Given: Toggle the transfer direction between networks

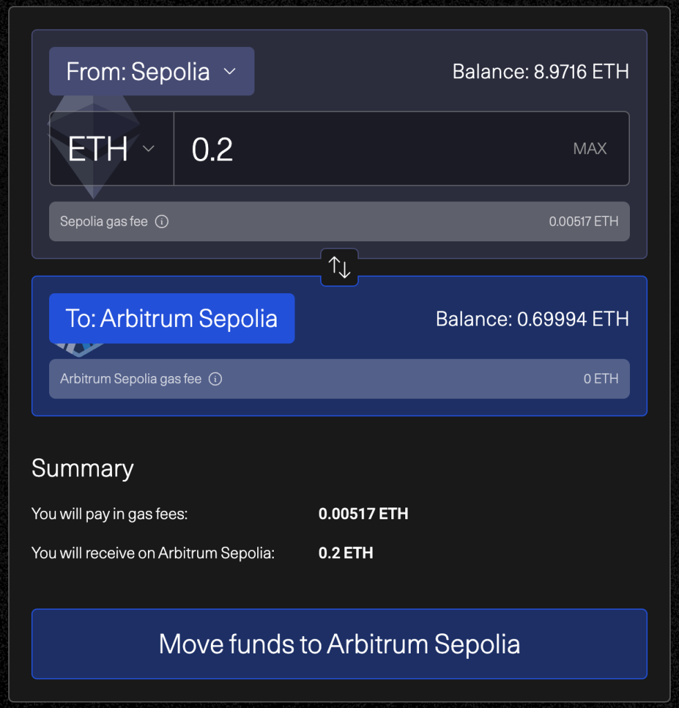Looking at the screenshot, I should pos(339,267).
